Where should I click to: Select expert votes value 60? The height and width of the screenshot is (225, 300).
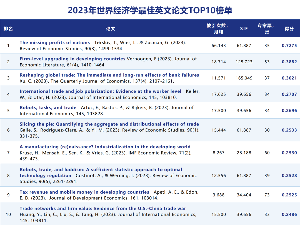click(267, 153)
